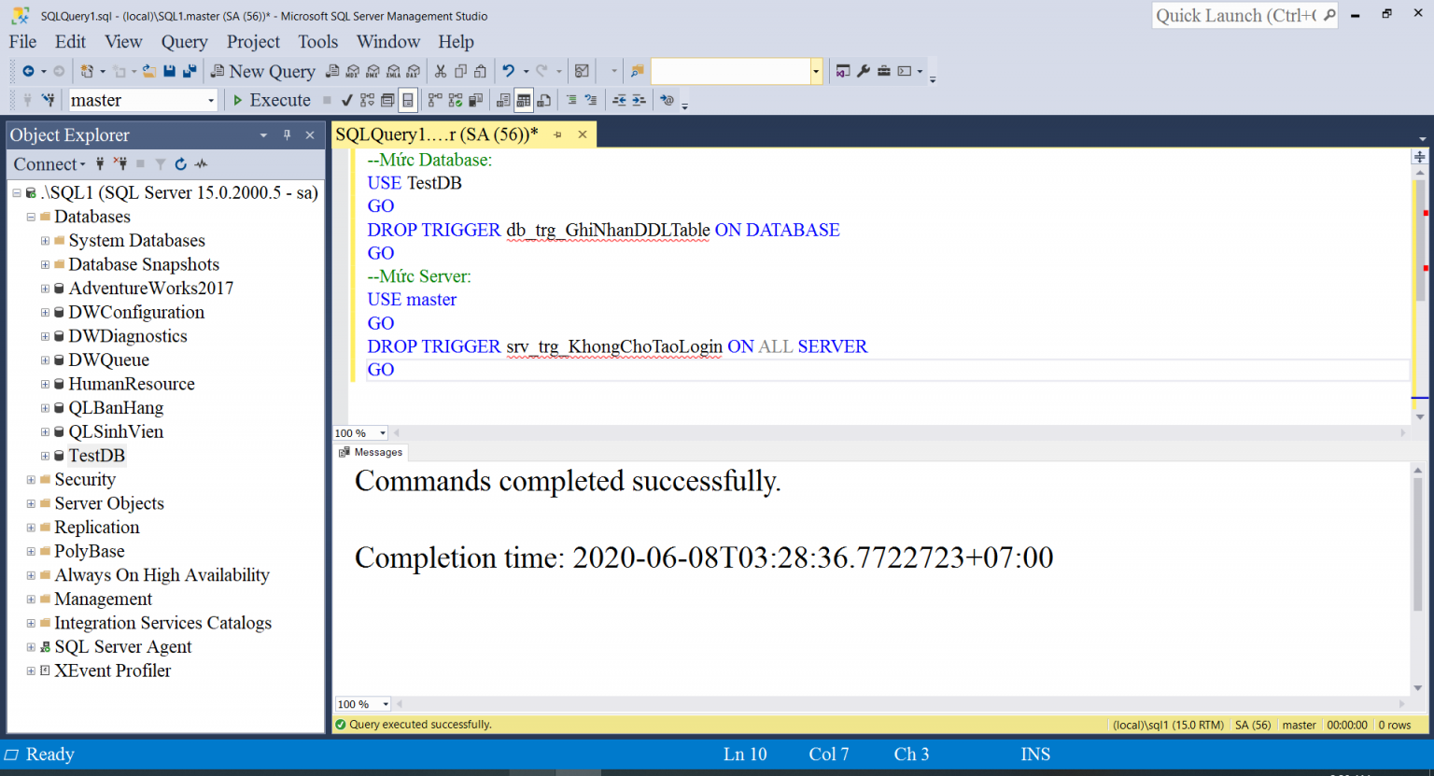Open the editor zoom 100 % dropdown

(x=382, y=433)
